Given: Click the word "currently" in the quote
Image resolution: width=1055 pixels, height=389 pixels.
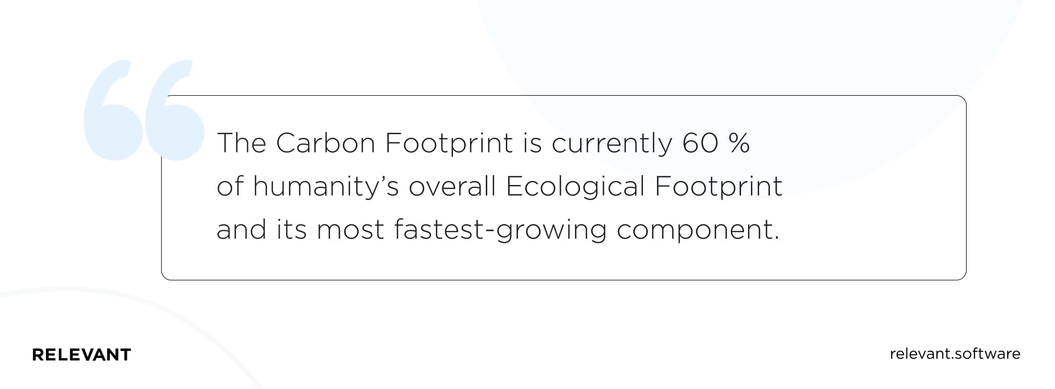Looking at the screenshot, I should point(612,143).
